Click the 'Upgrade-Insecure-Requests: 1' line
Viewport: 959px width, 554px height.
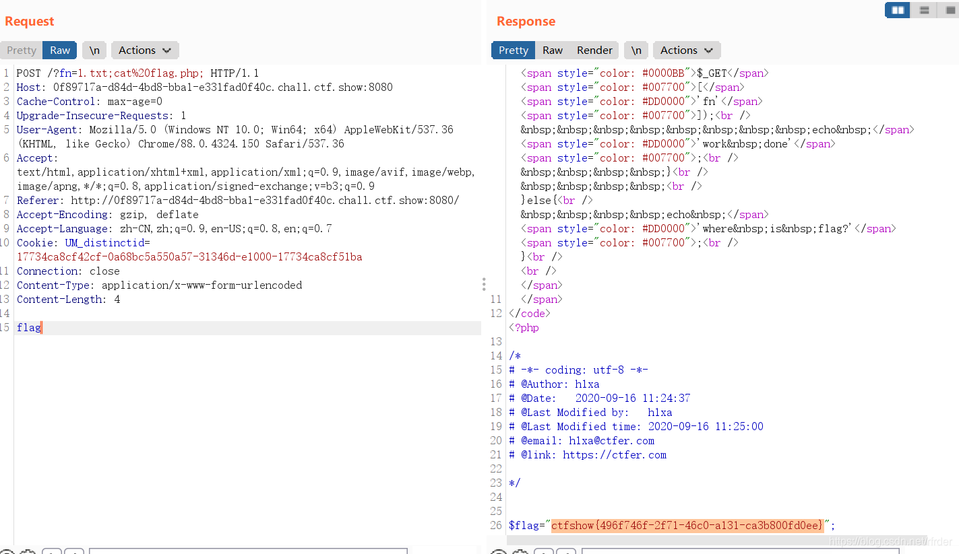(102, 115)
